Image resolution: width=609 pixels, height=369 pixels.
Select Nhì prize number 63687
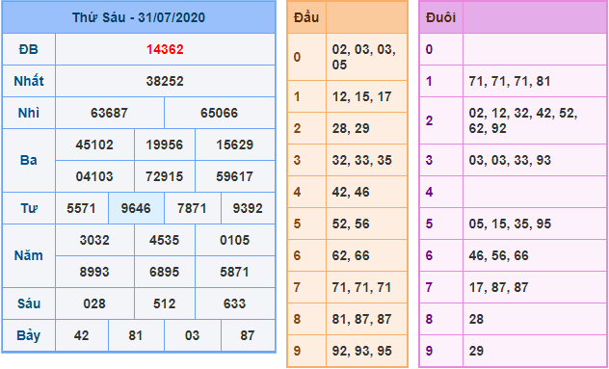click(x=109, y=113)
